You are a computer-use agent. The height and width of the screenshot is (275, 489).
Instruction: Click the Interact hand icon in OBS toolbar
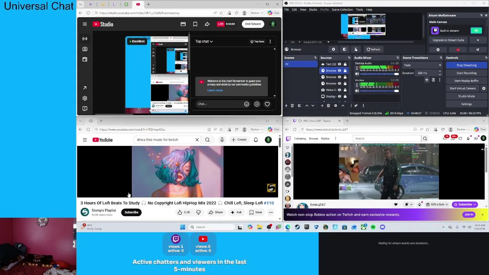coord(356,49)
